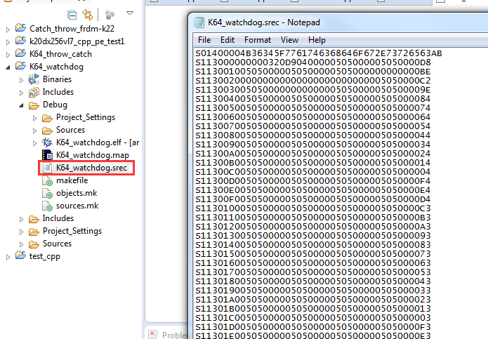The image size is (488, 339).
Task: Collapse the K64_watchdog project
Action: (x=8, y=67)
